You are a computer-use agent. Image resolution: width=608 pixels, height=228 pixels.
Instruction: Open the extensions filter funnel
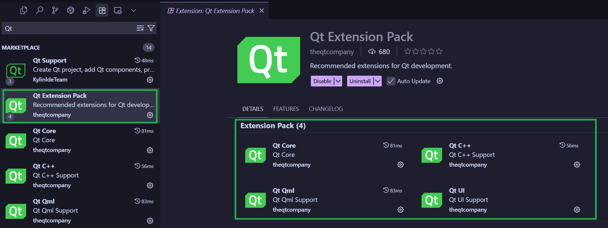pyautogui.click(x=151, y=28)
